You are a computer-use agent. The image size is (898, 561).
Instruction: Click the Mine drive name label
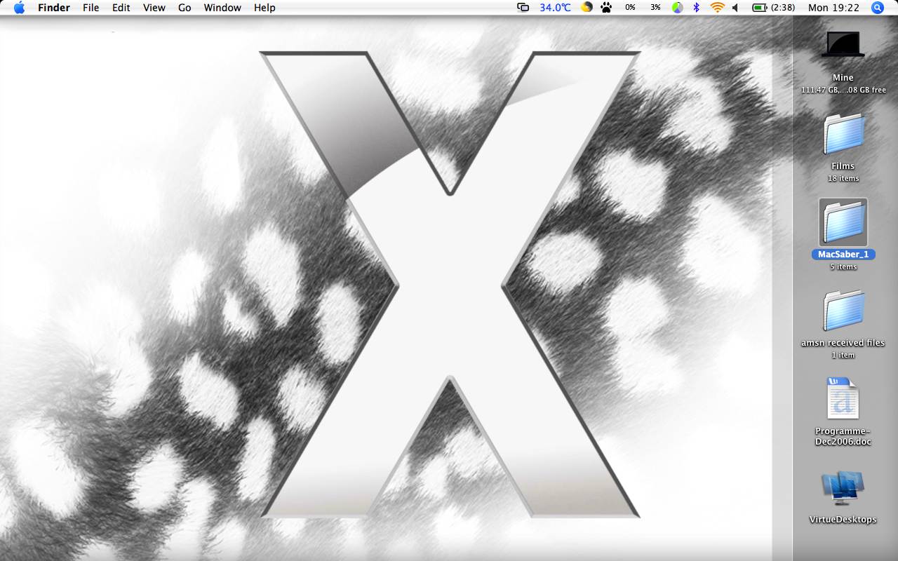843,78
